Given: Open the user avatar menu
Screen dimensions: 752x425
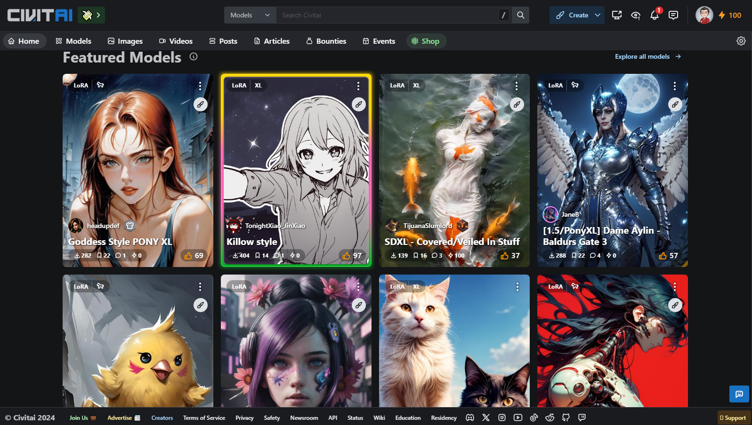Looking at the screenshot, I should pos(704,15).
